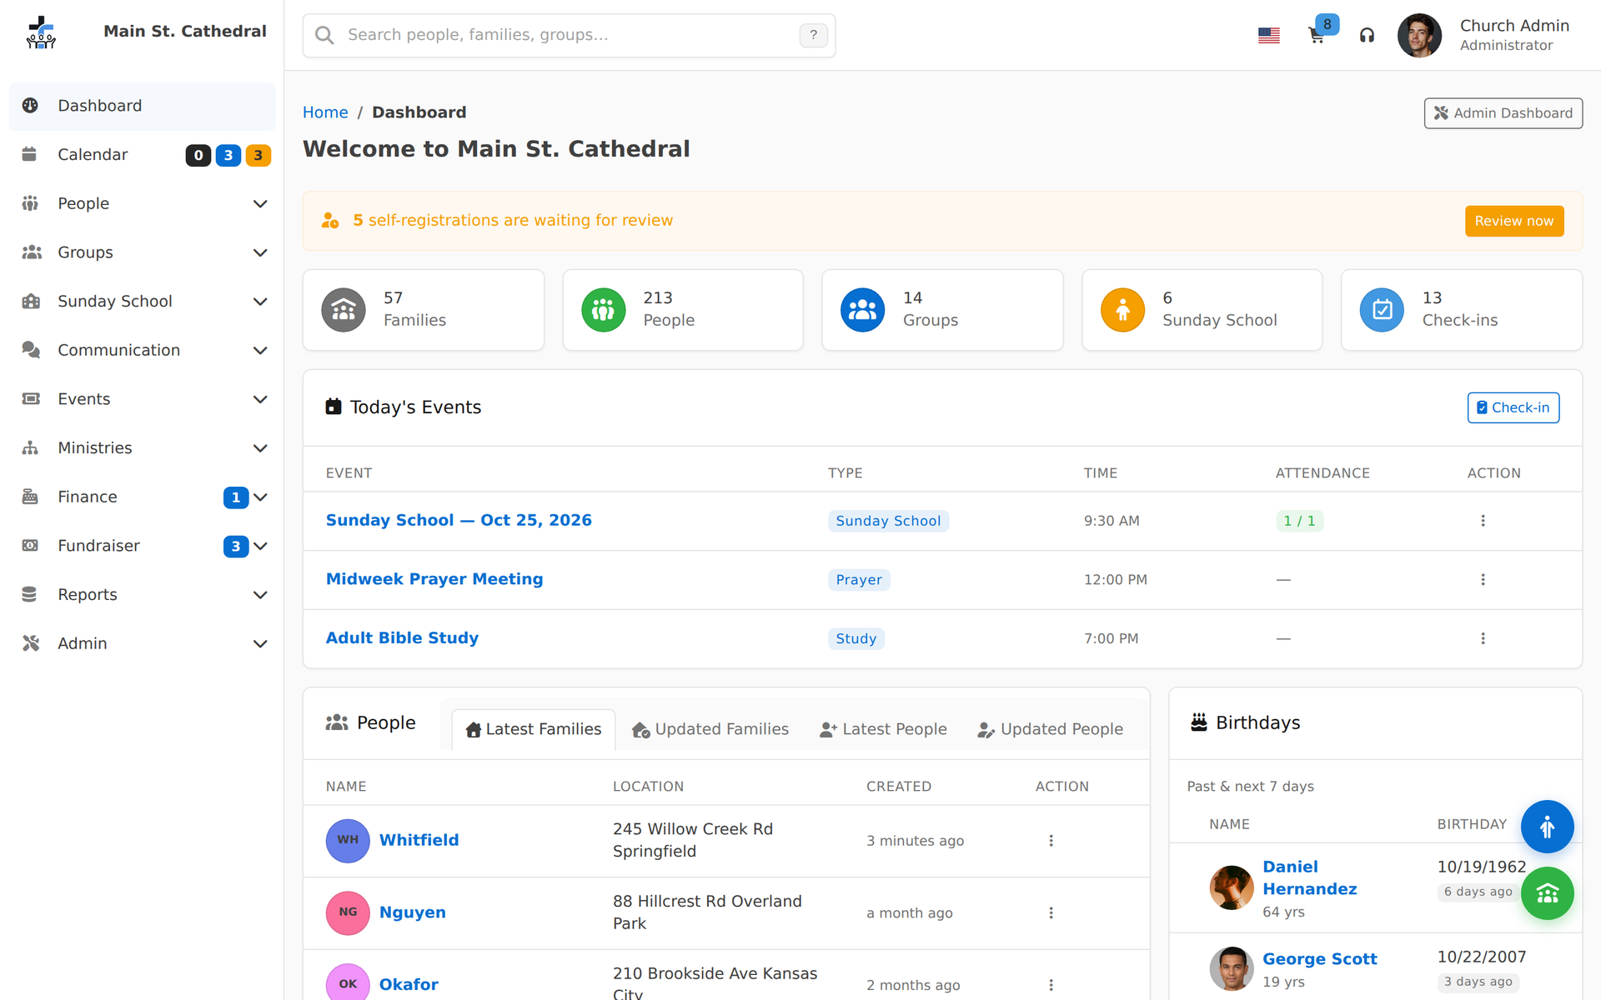Open the Whitfield family link
This screenshot has width=1601, height=1000.
click(x=419, y=840)
